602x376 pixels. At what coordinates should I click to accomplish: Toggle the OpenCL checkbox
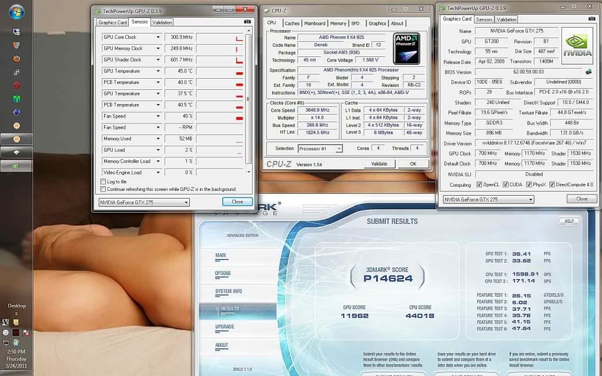coord(479,184)
